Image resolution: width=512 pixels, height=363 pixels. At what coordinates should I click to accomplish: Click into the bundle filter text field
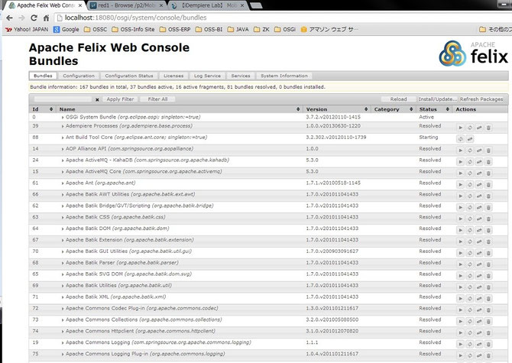tap(63, 99)
